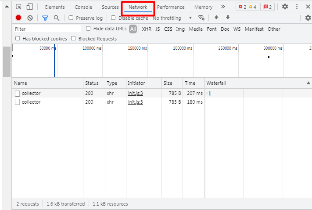Activate the inspect element picker icon
This screenshot has width=312, height=210.
[x=19, y=7]
